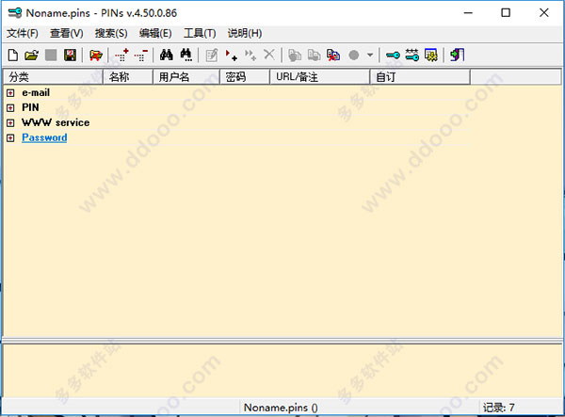
Task: Open the 编辑(E) menu
Action: [x=155, y=34]
